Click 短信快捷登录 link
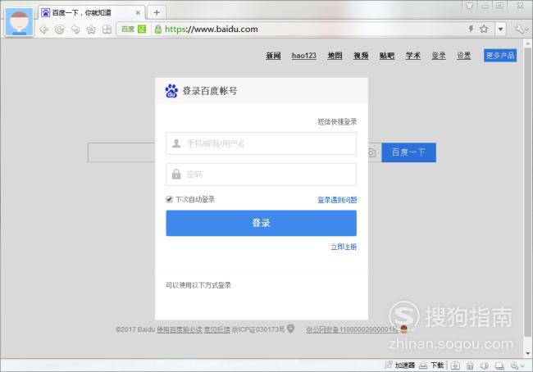The image size is (533, 372). point(337,121)
